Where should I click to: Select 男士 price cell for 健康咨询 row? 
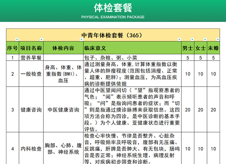188,110
